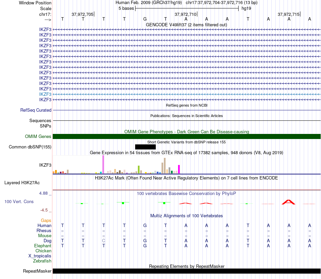Click the OMIM Gene Phenotypes track title
321x279 pixels.
point(187,132)
